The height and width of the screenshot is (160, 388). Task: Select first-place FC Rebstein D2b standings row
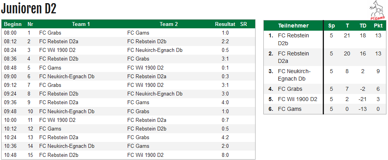(324, 39)
